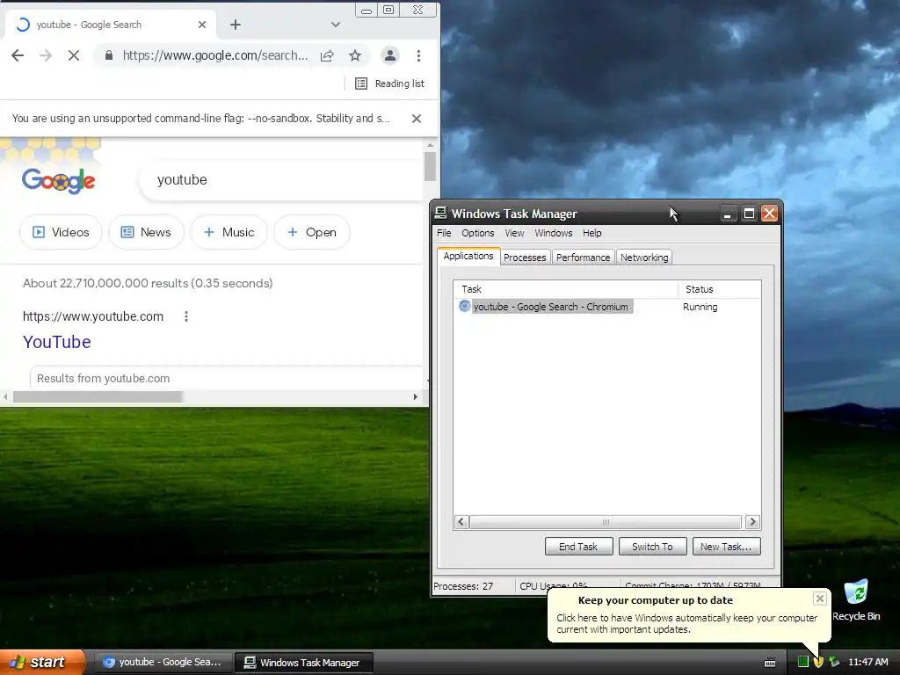Click the Chromium horizontal scrollbar right arrow

[416, 396]
